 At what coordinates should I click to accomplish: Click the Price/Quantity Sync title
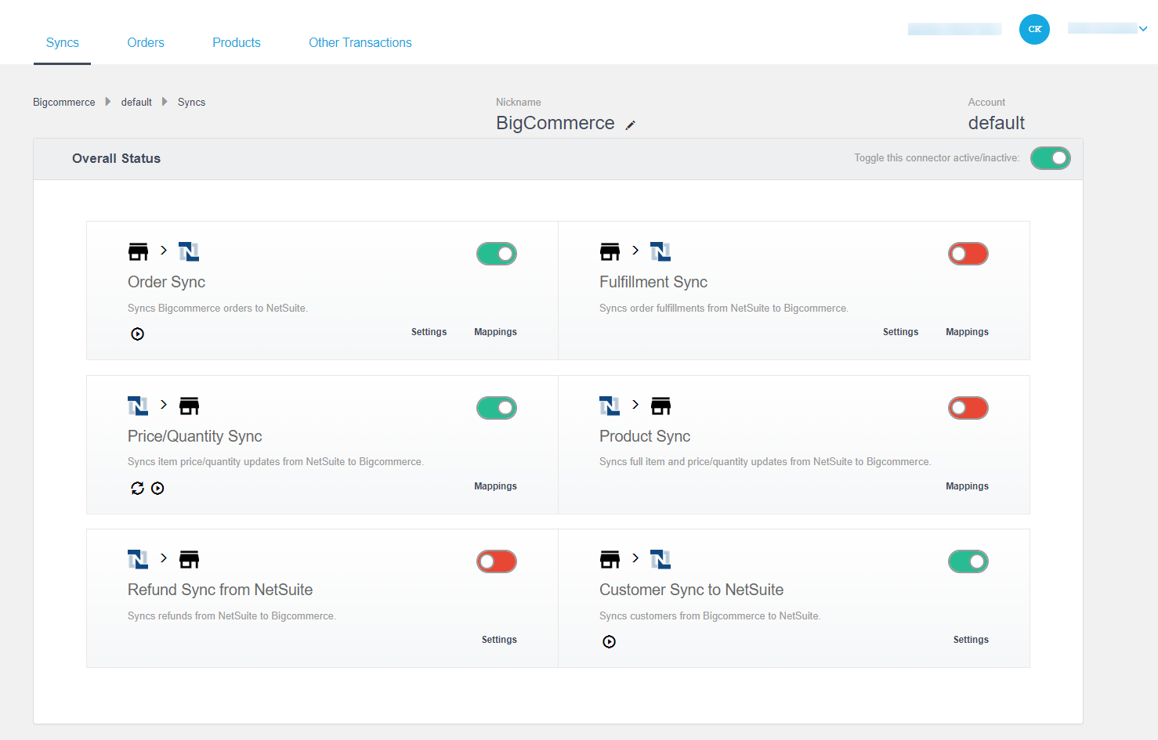point(195,436)
